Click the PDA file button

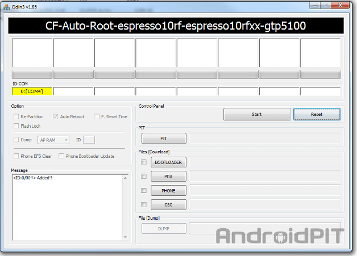click(x=168, y=177)
